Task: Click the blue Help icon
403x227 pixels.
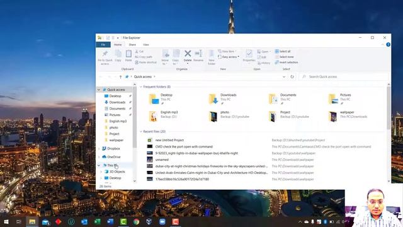Action: (388, 45)
